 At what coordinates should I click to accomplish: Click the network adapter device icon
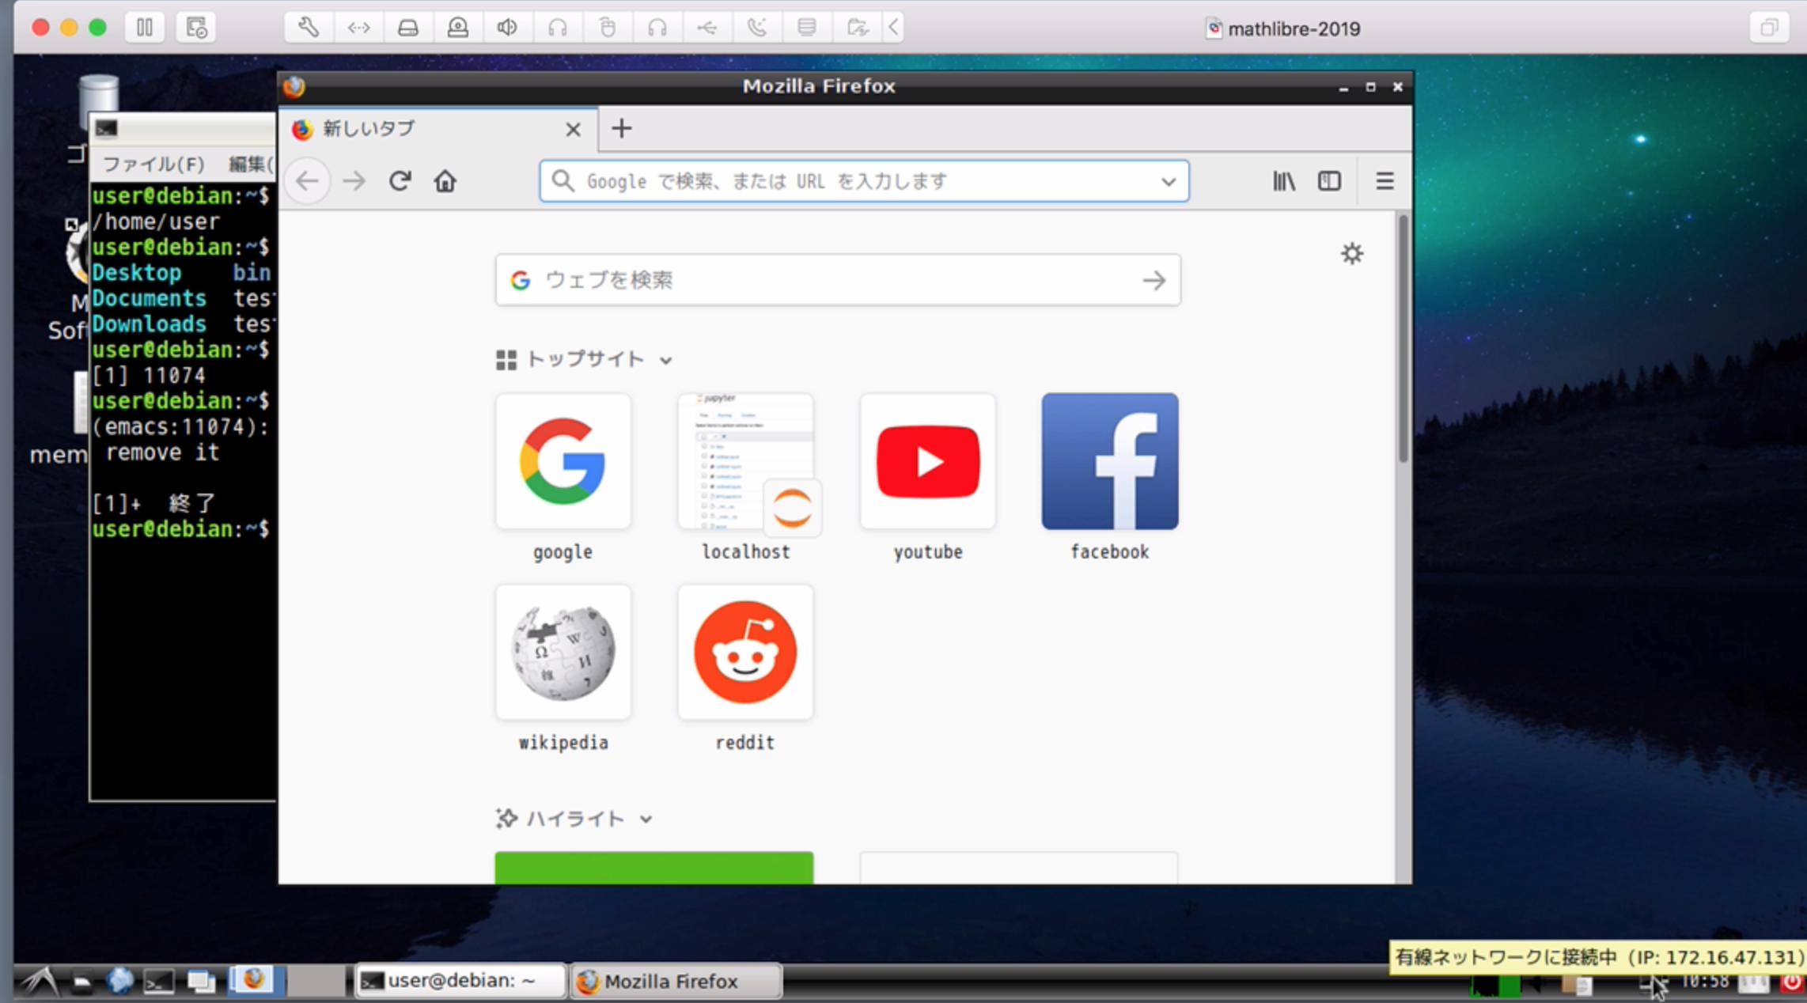point(358,28)
